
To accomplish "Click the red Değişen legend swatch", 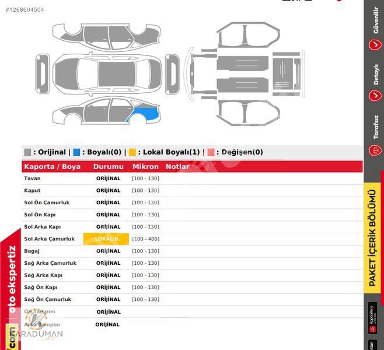I will tap(211, 152).
